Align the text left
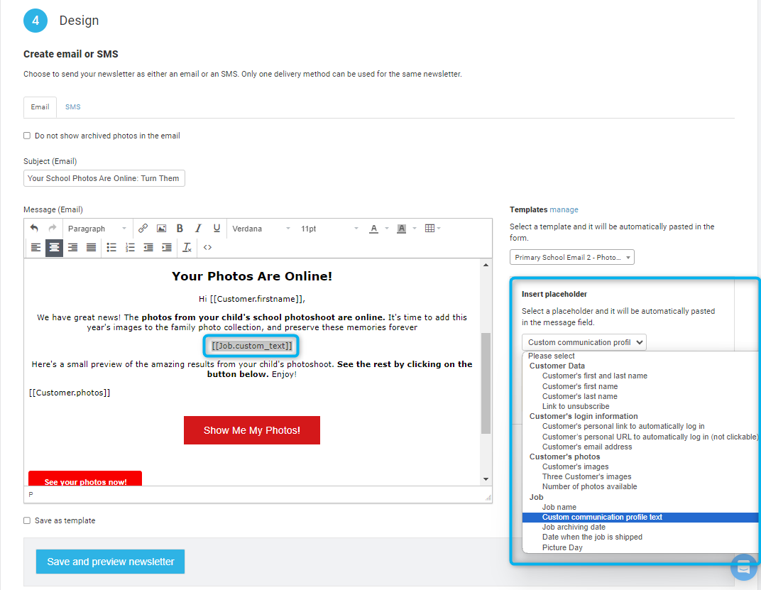This screenshot has width=761, height=590. (36, 248)
